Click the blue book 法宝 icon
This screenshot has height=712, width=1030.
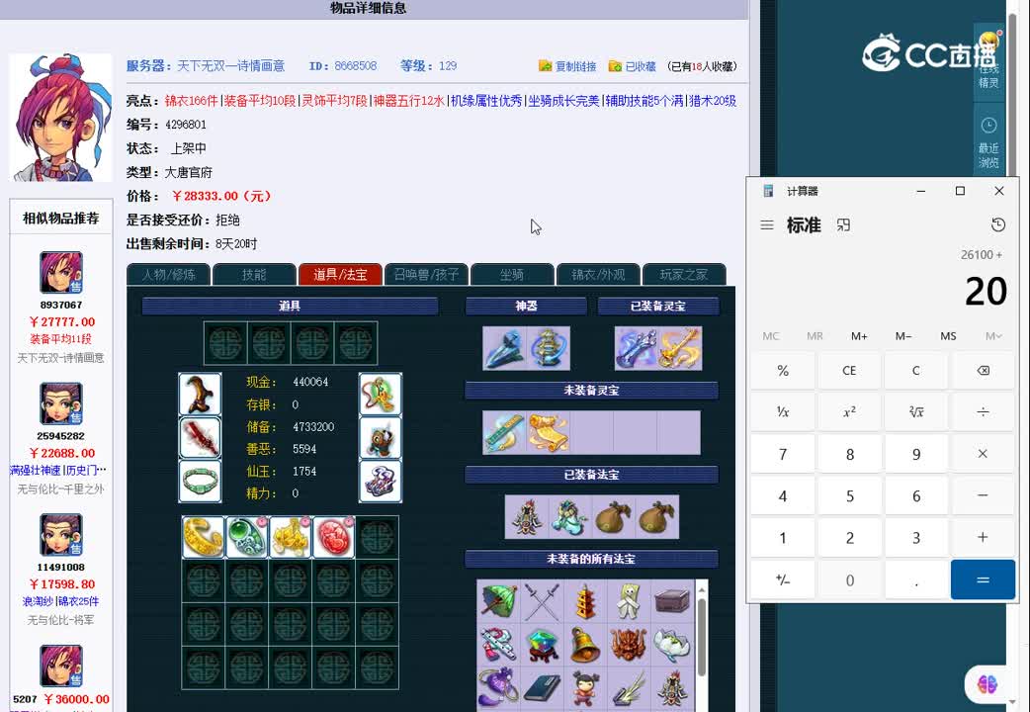(x=542, y=687)
